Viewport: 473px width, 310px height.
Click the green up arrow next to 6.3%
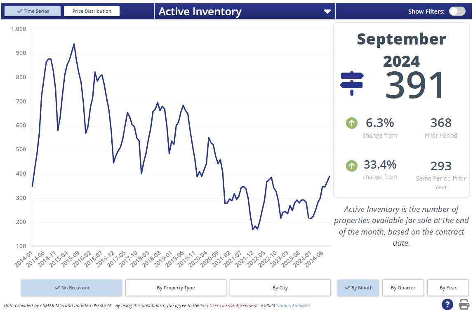[x=351, y=123]
